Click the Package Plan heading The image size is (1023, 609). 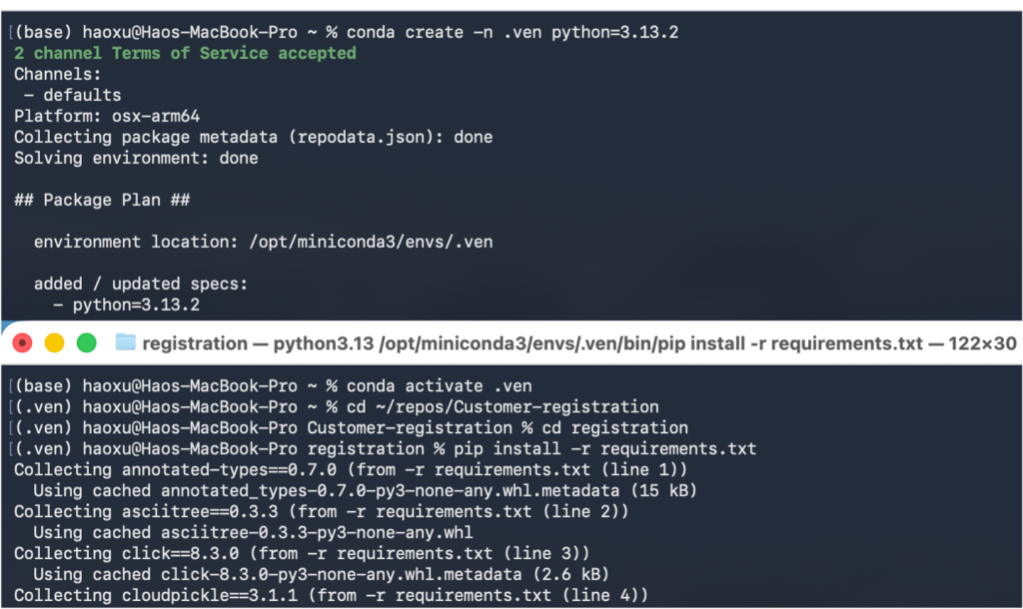tap(105, 200)
